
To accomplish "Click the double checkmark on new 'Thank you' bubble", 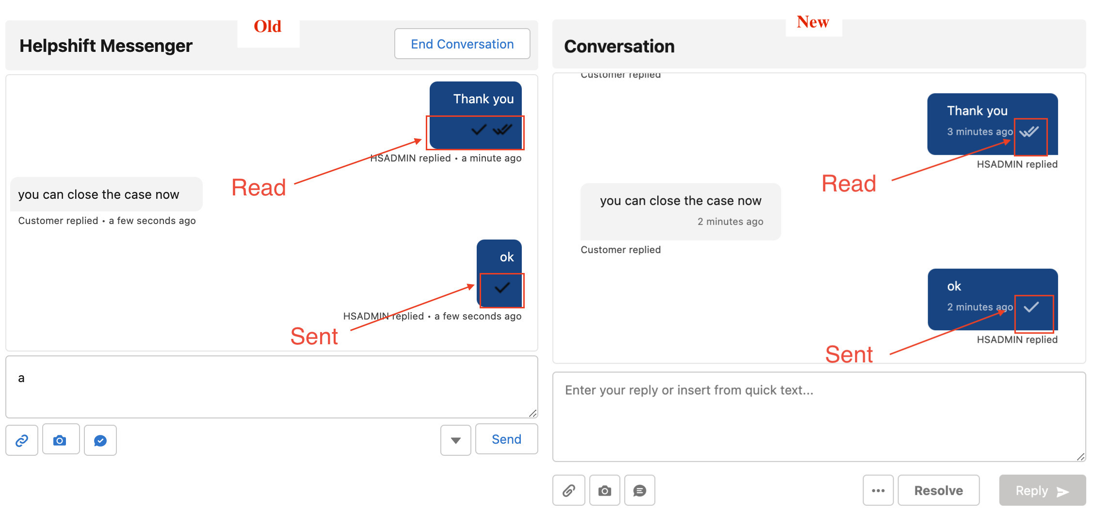I will pyautogui.click(x=1029, y=131).
